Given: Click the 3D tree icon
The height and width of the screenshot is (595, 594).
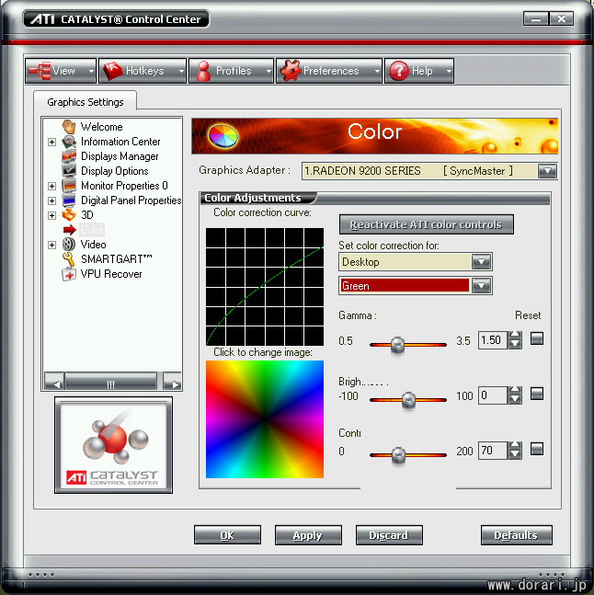Looking at the screenshot, I should [x=69, y=215].
